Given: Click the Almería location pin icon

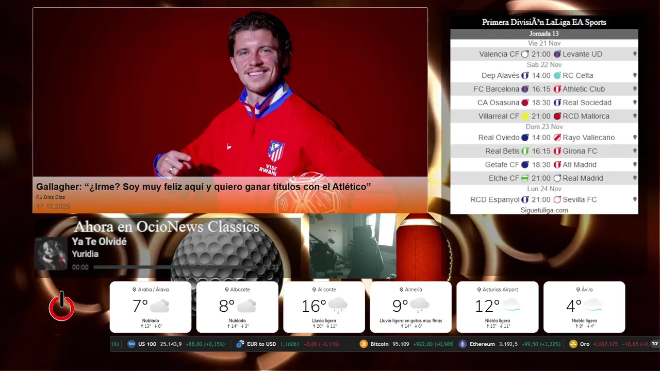Looking at the screenshot, I should pos(401,290).
